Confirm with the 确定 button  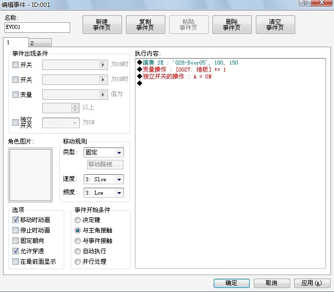tap(231, 283)
